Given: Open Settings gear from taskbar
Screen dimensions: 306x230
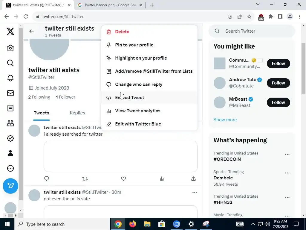Looking at the screenshot, I should click(191, 224).
